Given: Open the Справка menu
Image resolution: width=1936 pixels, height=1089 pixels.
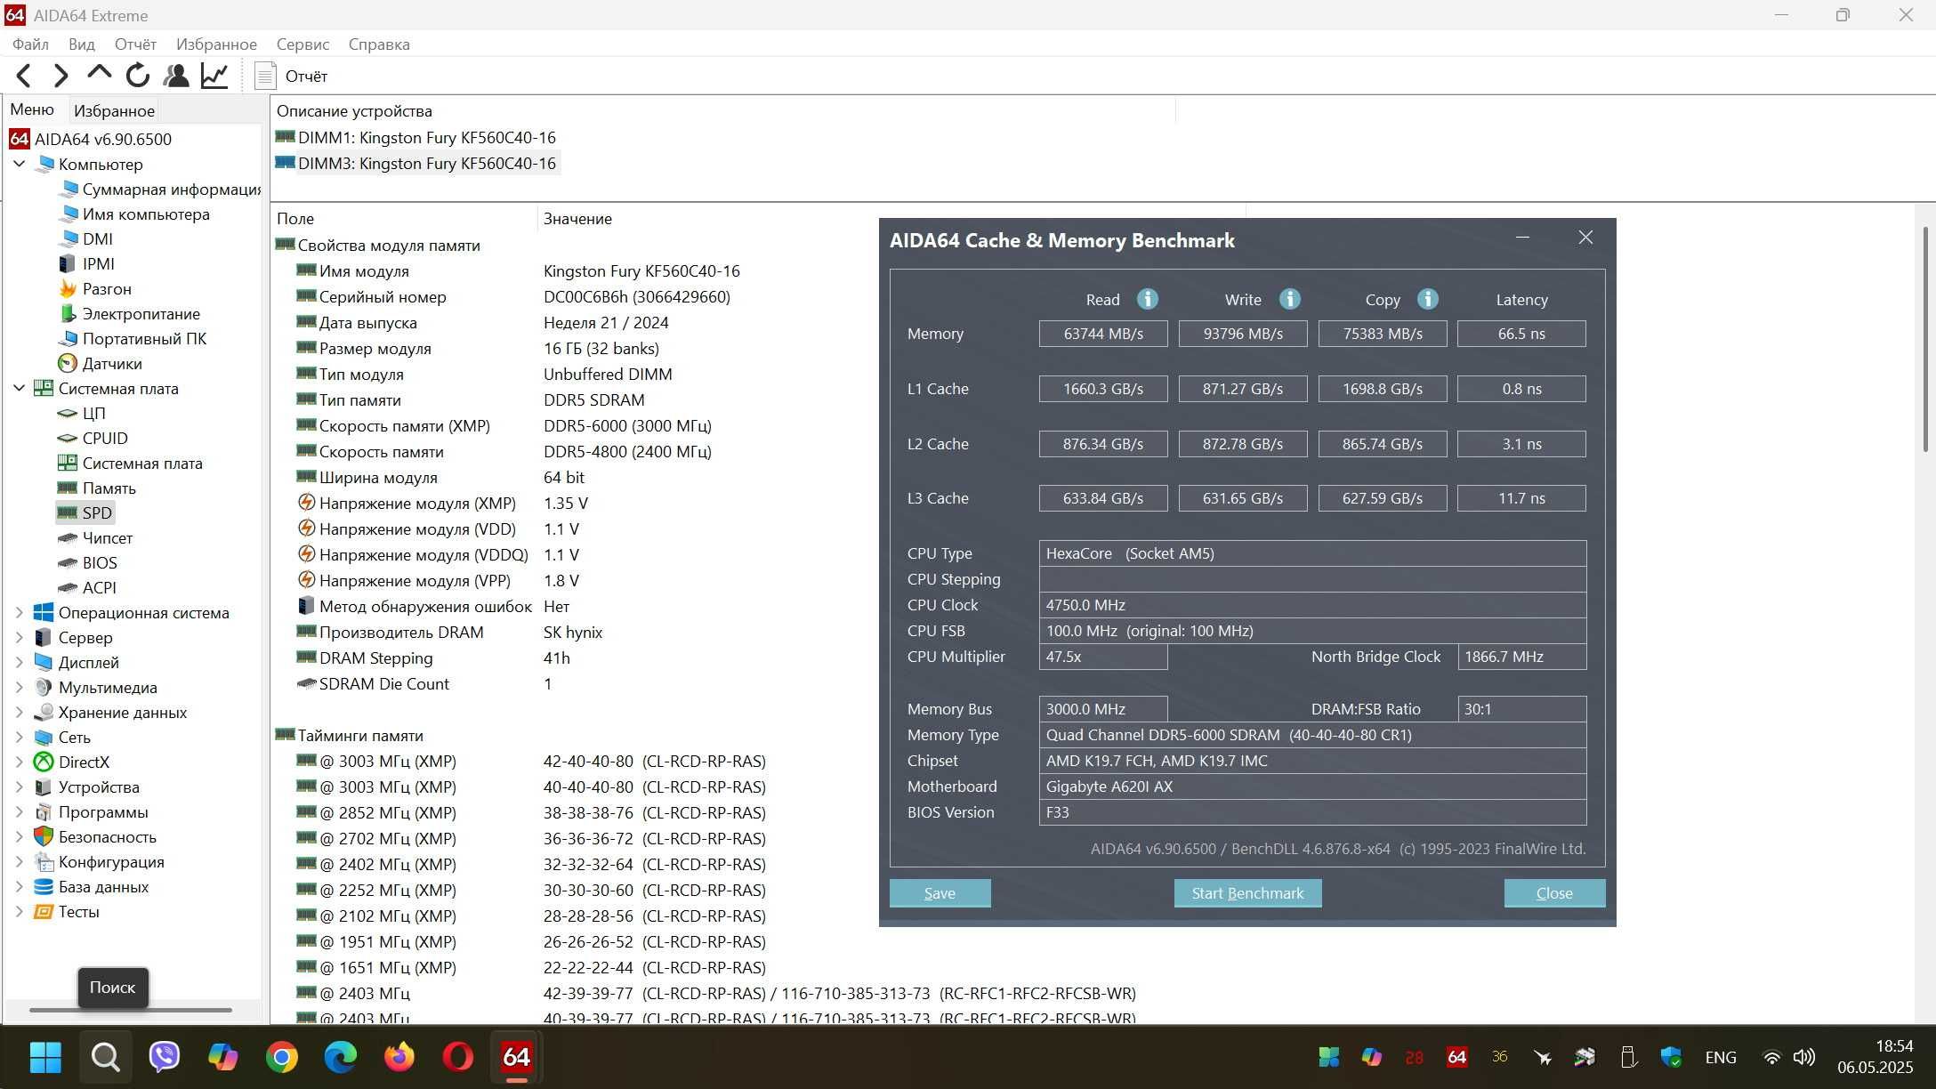Looking at the screenshot, I should coord(379,44).
